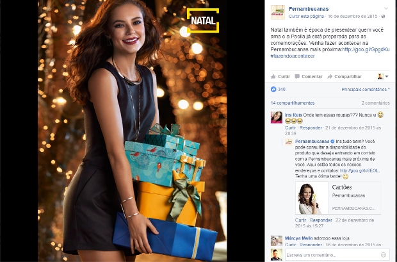Image resolution: width=397 pixels, height=262 pixels.
Task: Click the public globe privacy icon
Action: (384, 17)
